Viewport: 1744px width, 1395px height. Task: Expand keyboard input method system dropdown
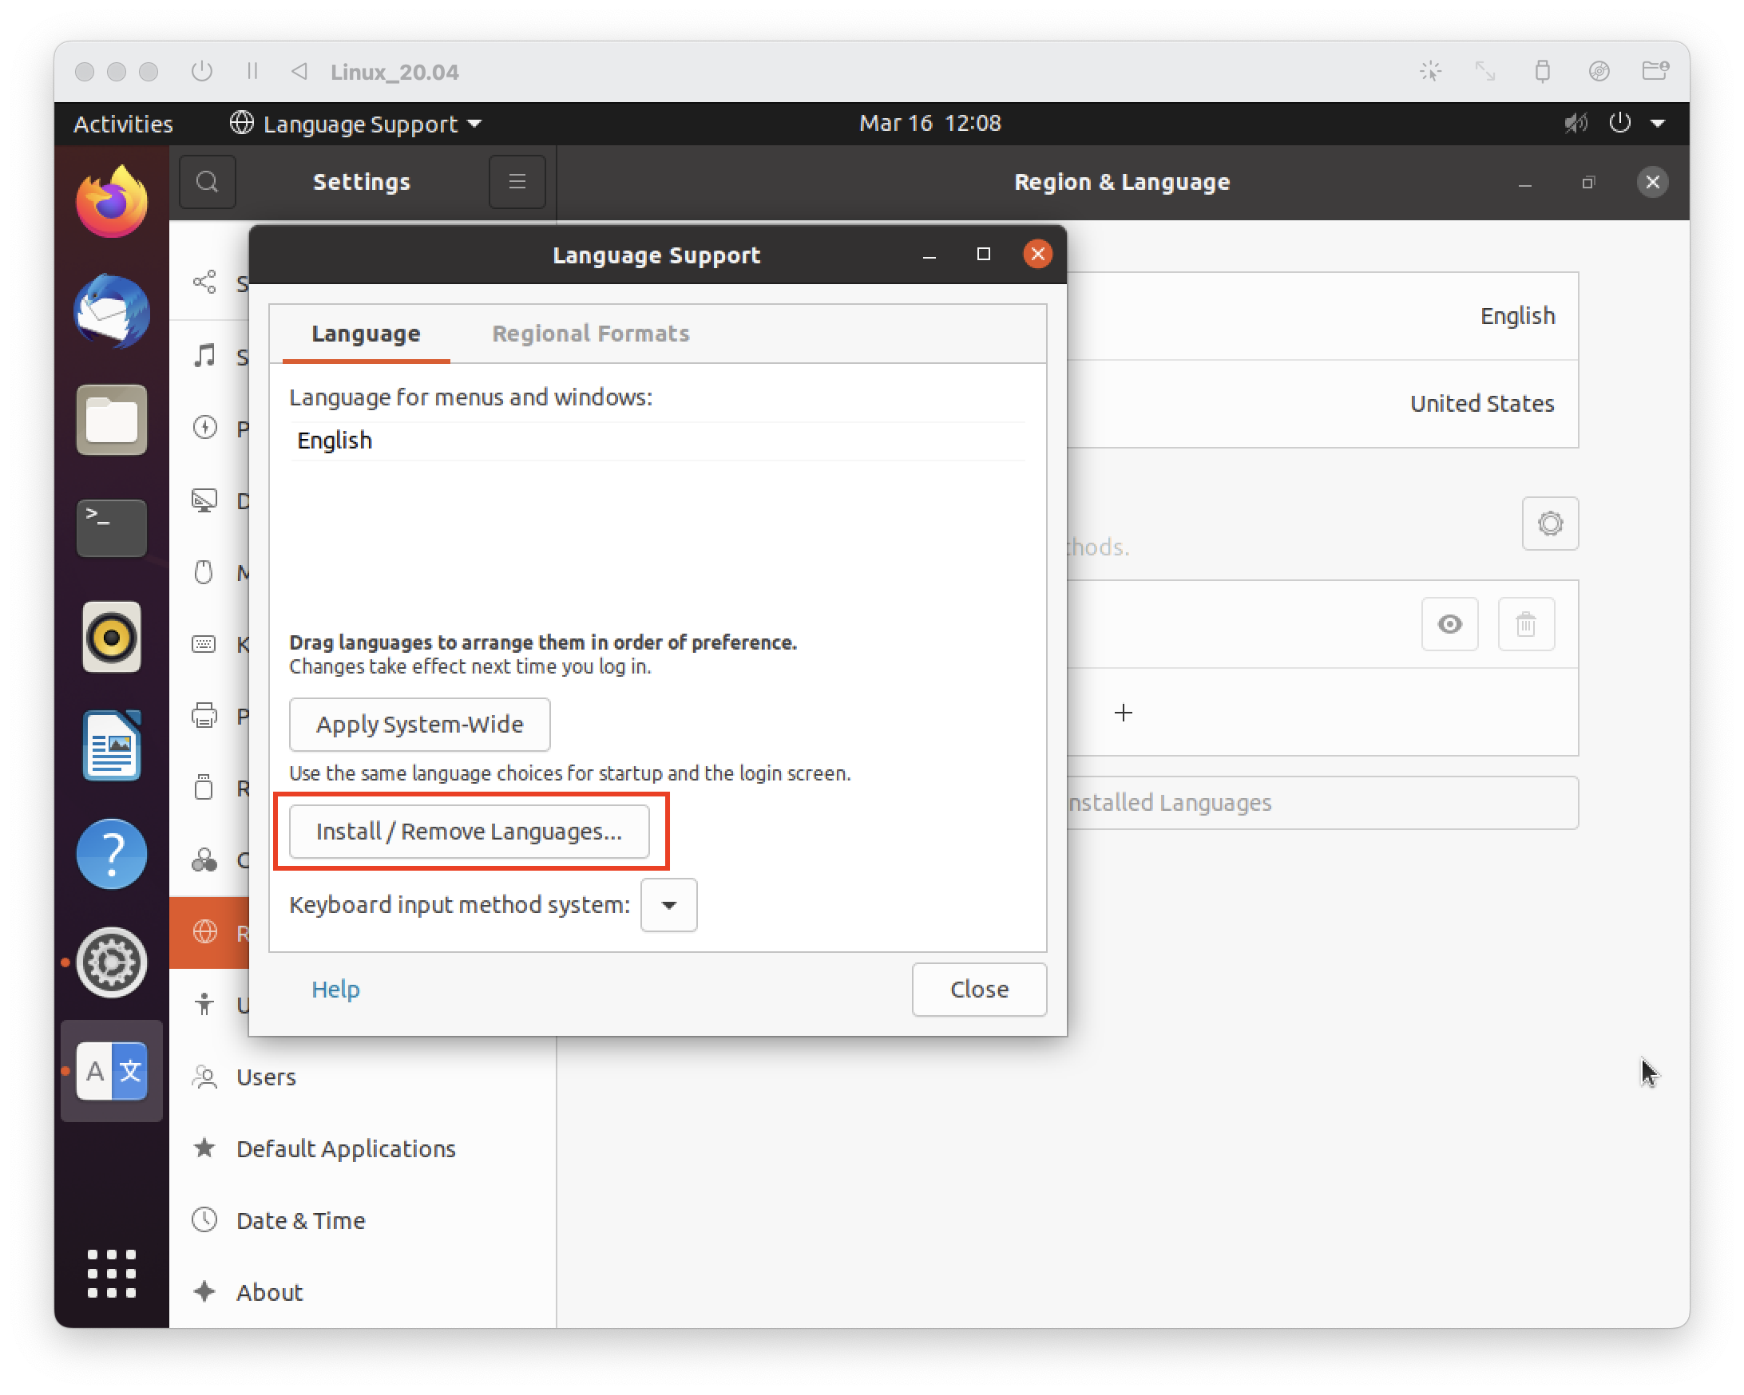668,905
